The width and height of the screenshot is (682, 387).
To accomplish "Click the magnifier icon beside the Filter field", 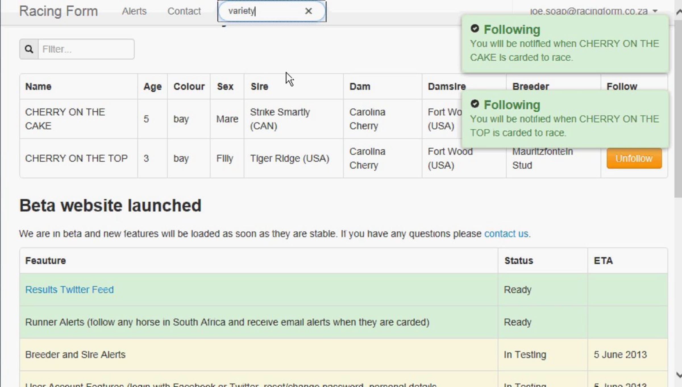I will (29, 49).
